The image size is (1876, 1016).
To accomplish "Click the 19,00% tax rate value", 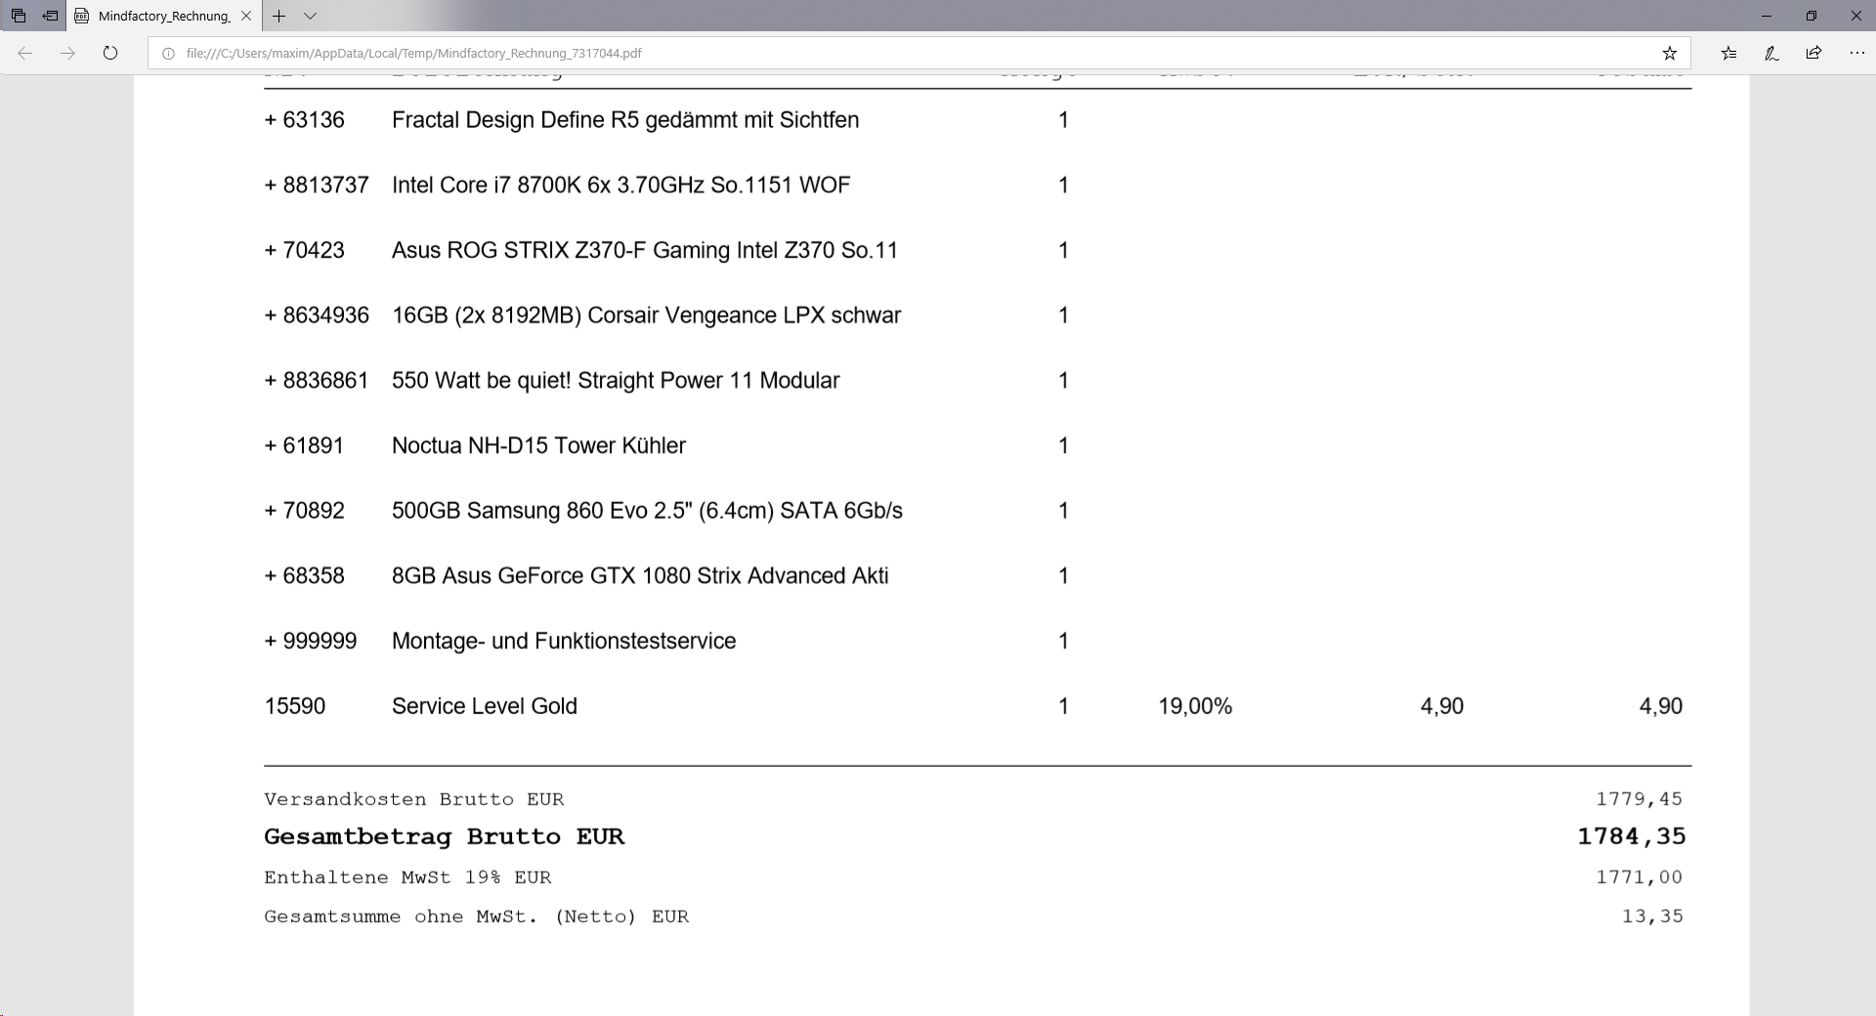I will (1195, 706).
